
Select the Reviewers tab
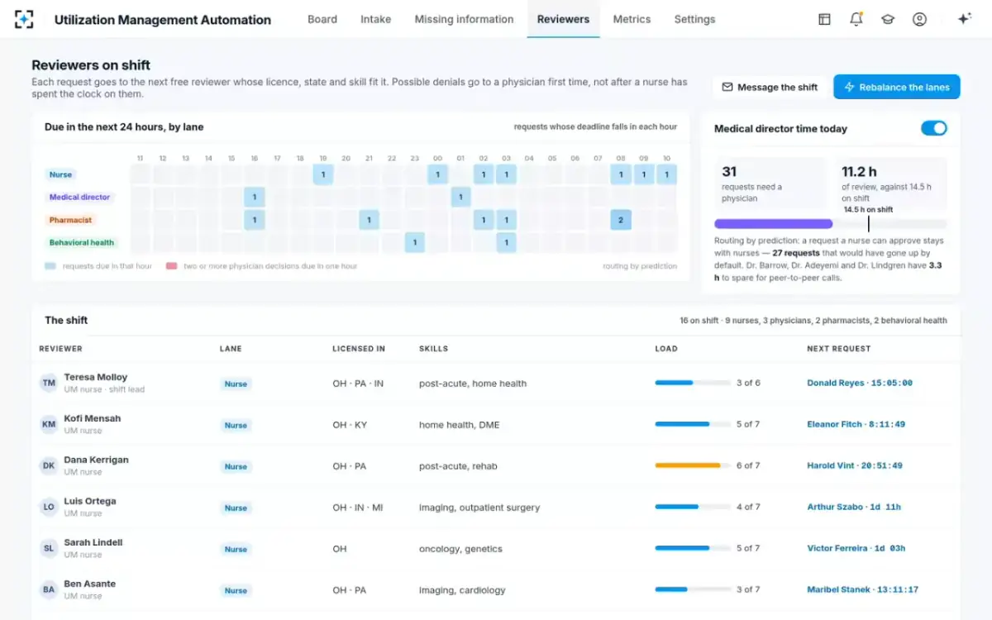(563, 19)
